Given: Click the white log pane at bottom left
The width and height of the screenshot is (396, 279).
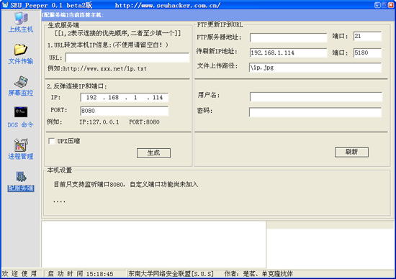Looking at the screenshot, I should [154, 244].
